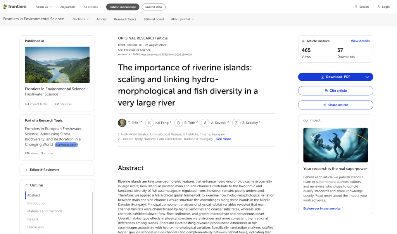397x234 pixels.
Task: Click arrow beside Explore our impact metrics
Action: pyautogui.click(x=343, y=208)
